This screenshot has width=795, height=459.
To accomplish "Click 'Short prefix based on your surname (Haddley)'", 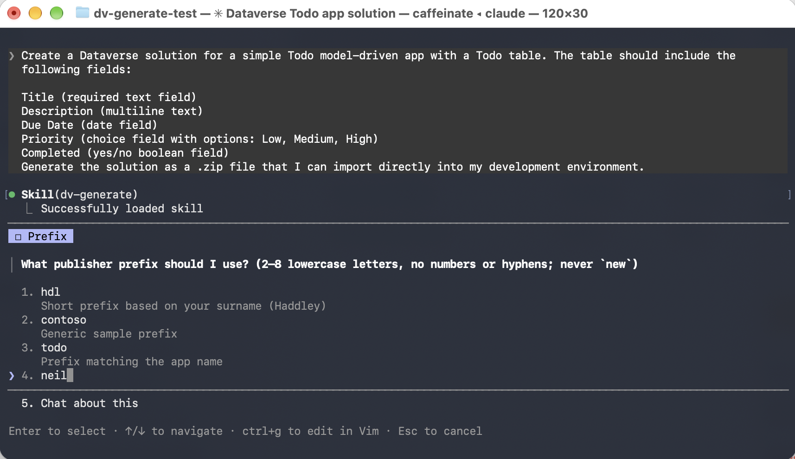I will point(184,306).
